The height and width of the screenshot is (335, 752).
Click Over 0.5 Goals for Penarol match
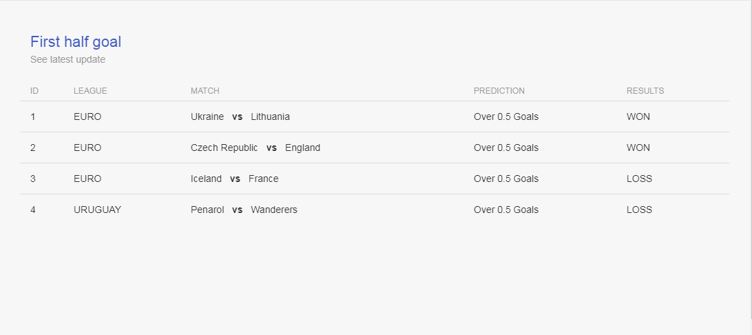(506, 210)
